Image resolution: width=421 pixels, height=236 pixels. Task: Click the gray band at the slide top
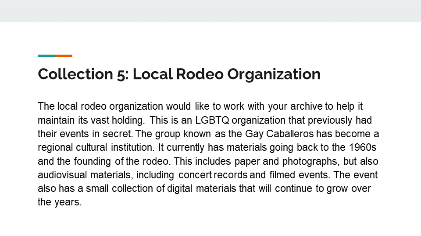pyautogui.click(x=210, y=11)
